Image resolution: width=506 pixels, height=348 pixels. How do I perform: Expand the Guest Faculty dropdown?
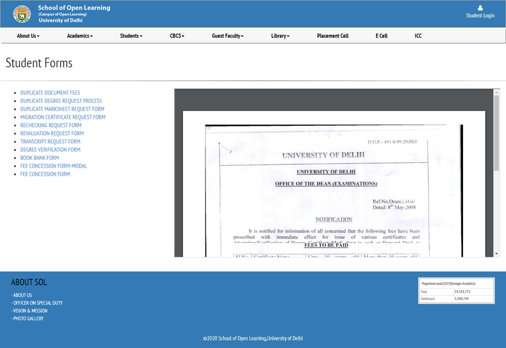point(227,36)
